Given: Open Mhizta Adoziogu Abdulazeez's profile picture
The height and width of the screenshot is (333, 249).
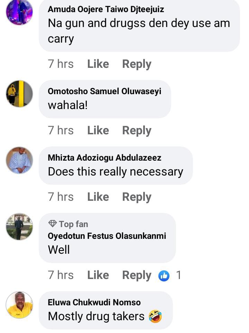Looking at the screenshot, I should tap(19, 160).
